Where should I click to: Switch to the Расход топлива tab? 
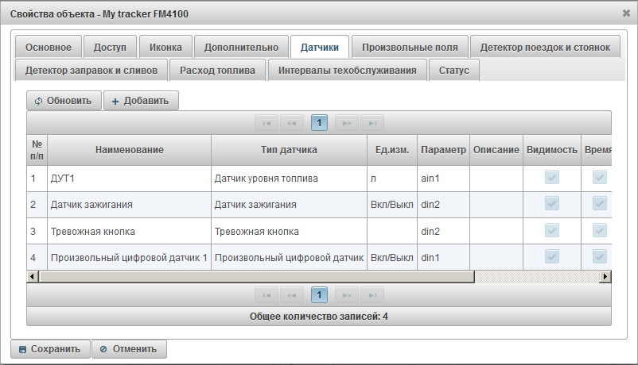click(217, 71)
